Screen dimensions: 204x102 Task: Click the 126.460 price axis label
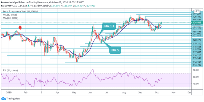point(197,17)
